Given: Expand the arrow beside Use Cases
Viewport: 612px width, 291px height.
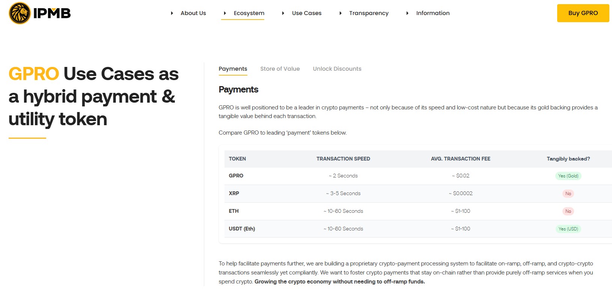Looking at the screenshot, I should [x=283, y=13].
